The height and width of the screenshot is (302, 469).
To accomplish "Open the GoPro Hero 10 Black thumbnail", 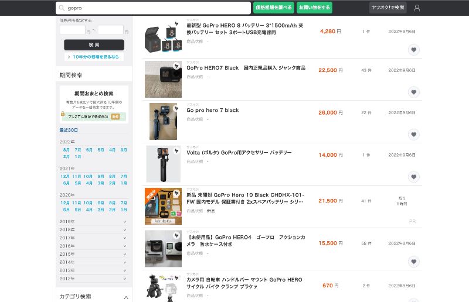I will [x=163, y=207].
